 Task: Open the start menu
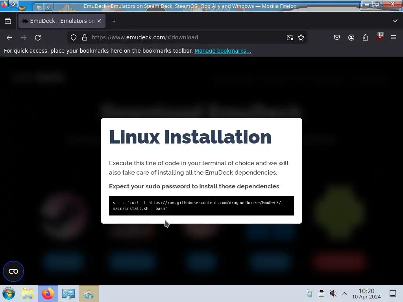[x=9, y=293]
